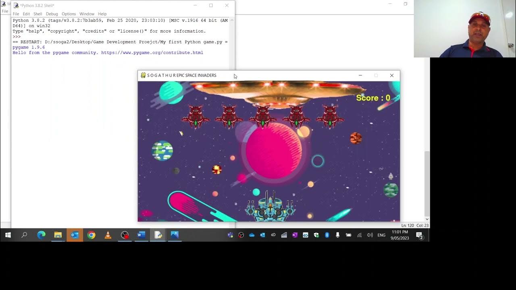Click the pygame contribute URL in shell output

click(x=152, y=53)
